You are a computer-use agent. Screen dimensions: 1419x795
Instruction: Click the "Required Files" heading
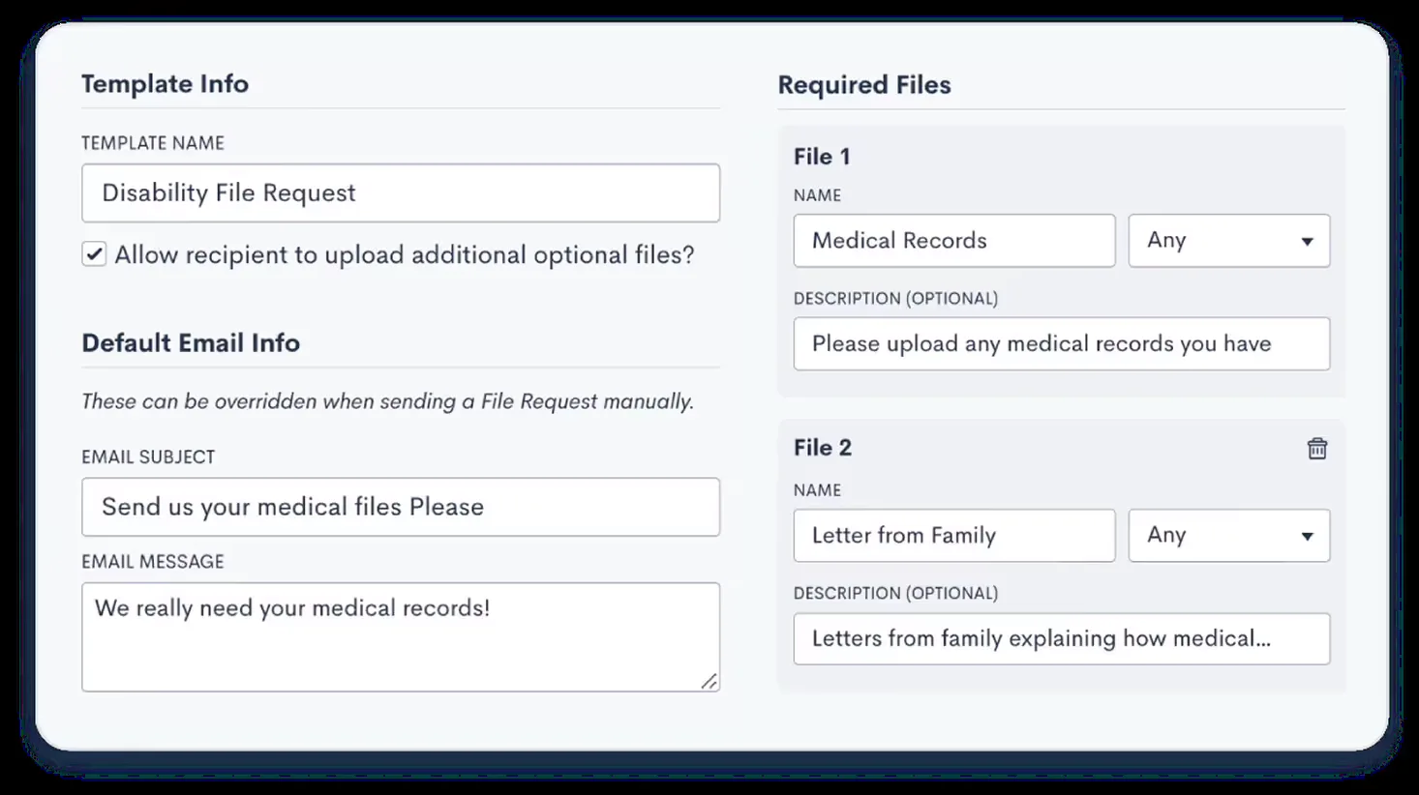point(864,85)
